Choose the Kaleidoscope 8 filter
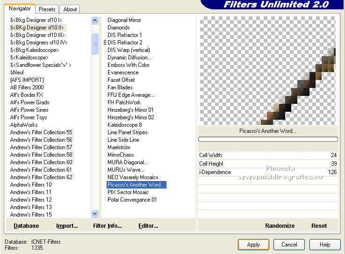This screenshot has height=254, width=345. click(125, 125)
